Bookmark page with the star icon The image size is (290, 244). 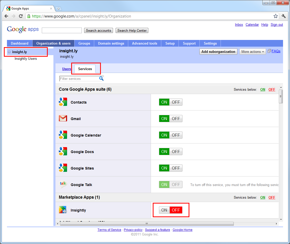[x=276, y=16]
